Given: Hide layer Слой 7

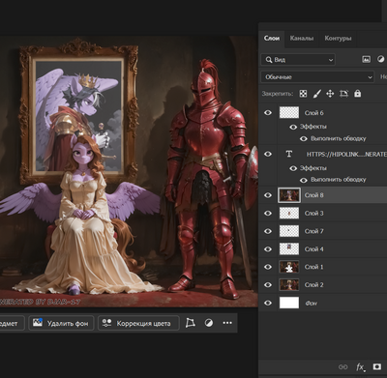Looking at the screenshot, I should (x=268, y=231).
